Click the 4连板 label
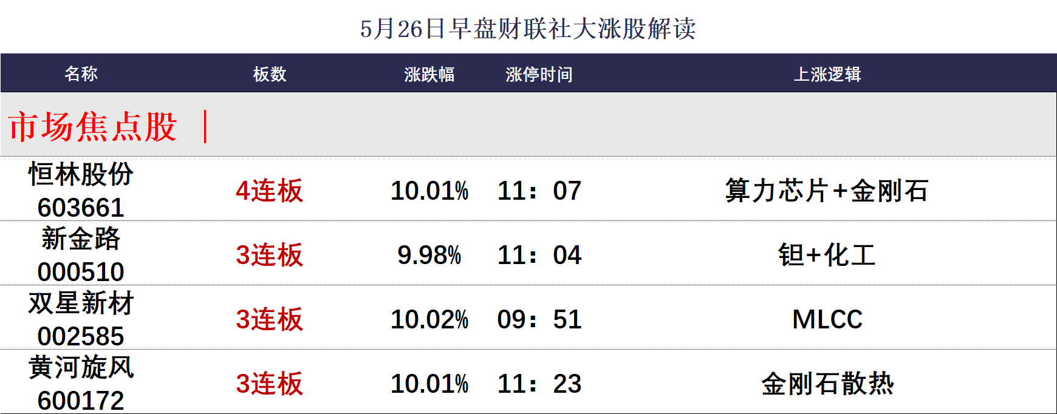 (269, 191)
